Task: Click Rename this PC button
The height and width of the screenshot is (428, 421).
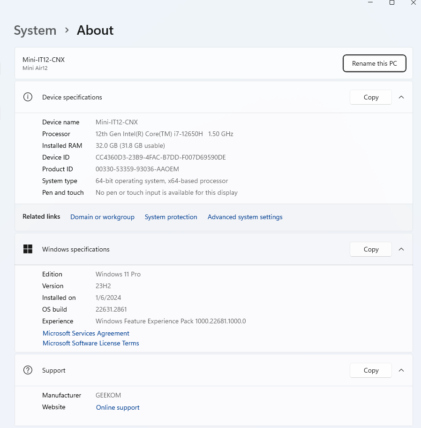Action: (x=375, y=63)
